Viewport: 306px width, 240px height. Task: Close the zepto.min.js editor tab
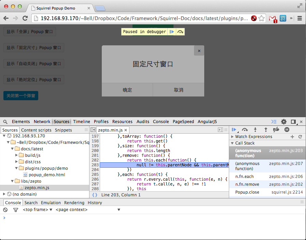tap(126, 130)
